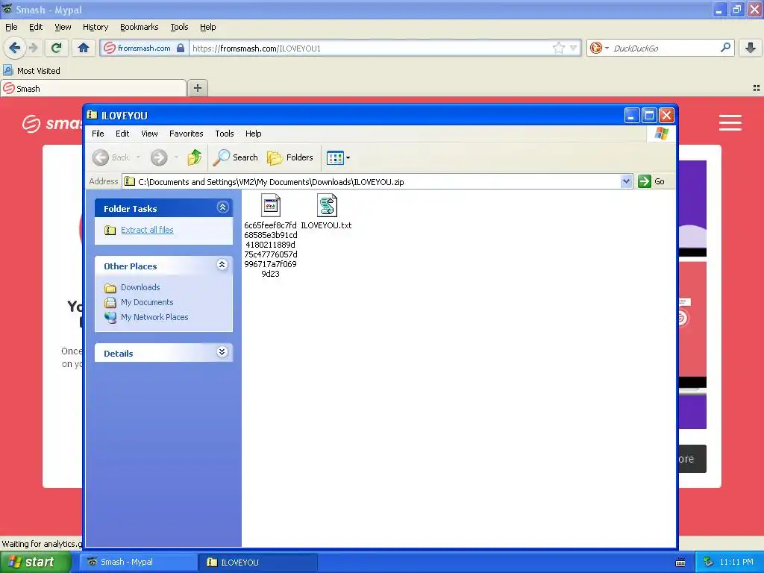Open the Smash hamburger menu
Viewport: 764px width, 573px height.
730,123
